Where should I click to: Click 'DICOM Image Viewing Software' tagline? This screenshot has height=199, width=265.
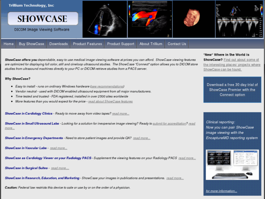[42, 30]
